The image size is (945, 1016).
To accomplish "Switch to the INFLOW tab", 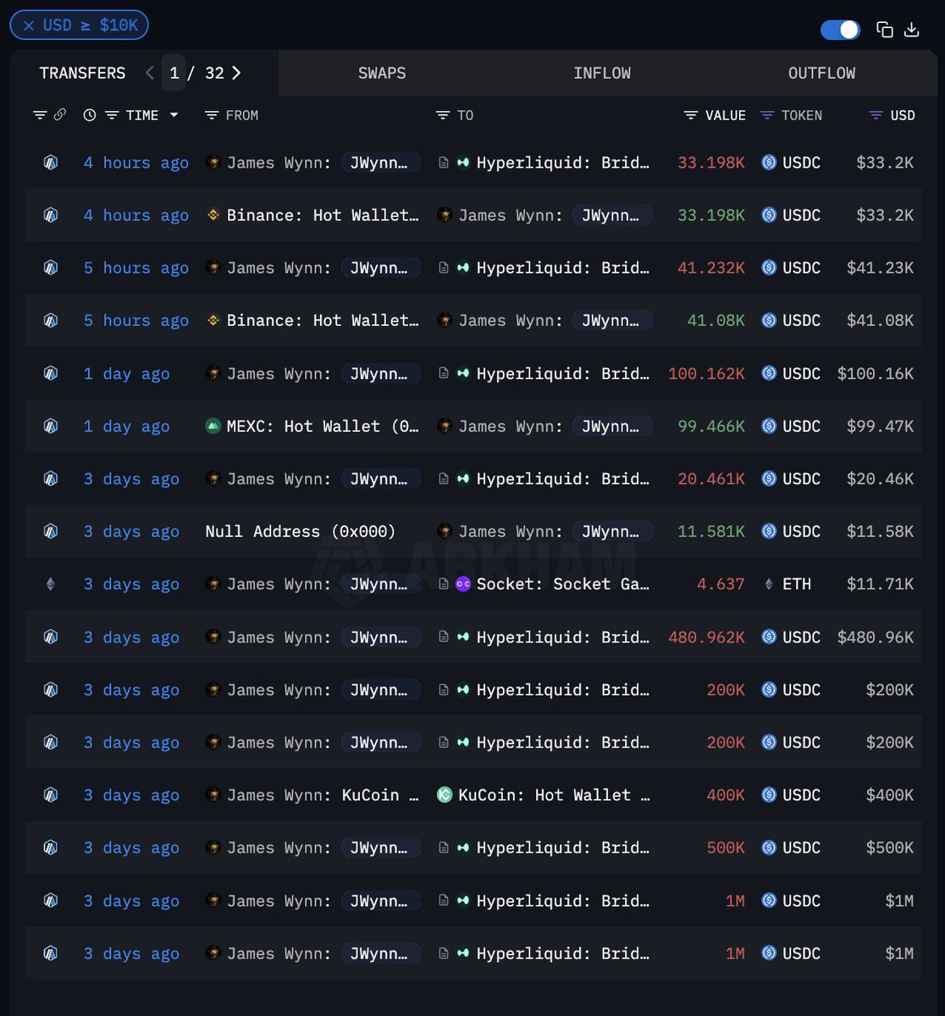I will (602, 73).
